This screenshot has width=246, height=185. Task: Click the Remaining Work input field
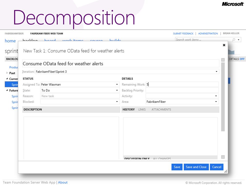(x=182, y=85)
